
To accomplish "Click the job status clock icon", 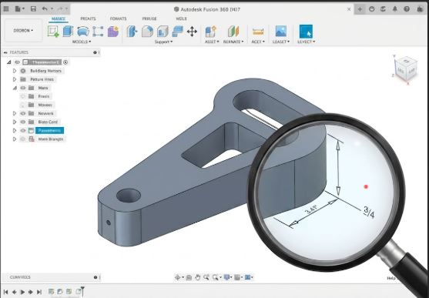I will coord(371,9).
